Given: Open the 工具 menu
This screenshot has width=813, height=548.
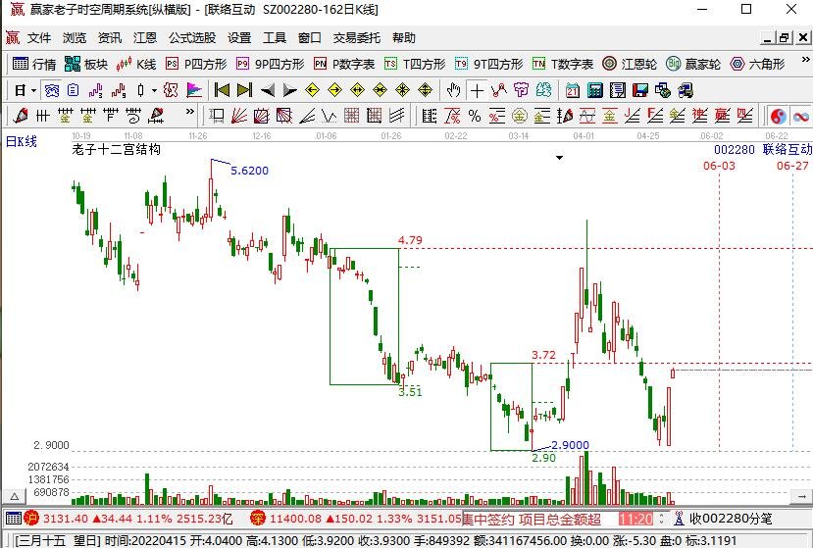Looking at the screenshot, I should point(275,38).
